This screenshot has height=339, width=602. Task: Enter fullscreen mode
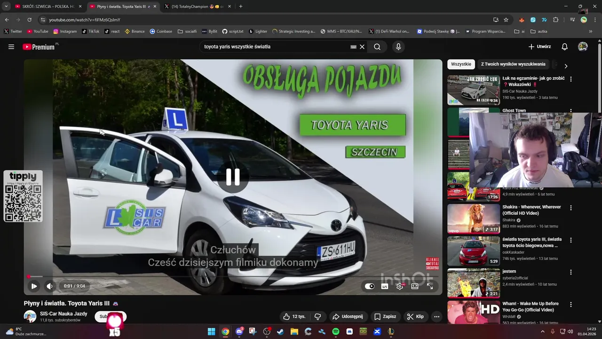(x=430, y=286)
